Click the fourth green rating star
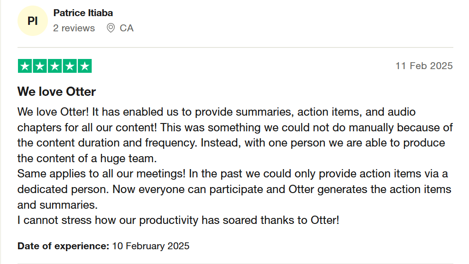469x264 pixels. click(70, 66)
